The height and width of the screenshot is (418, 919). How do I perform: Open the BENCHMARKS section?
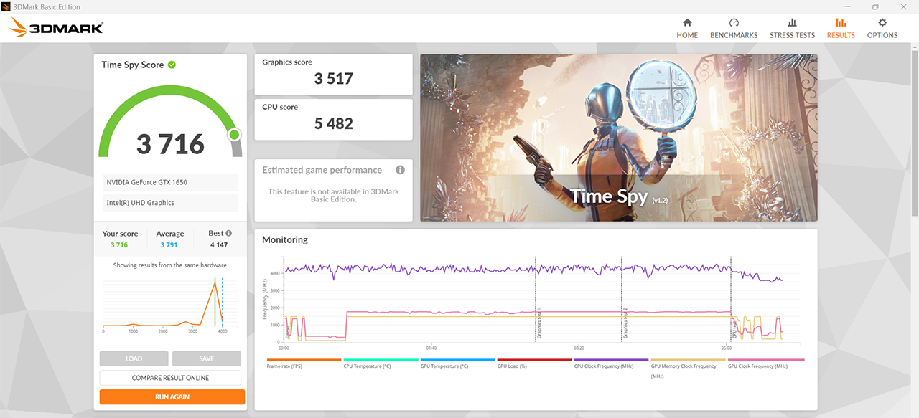pyautogui.click(x=733, y=29)
